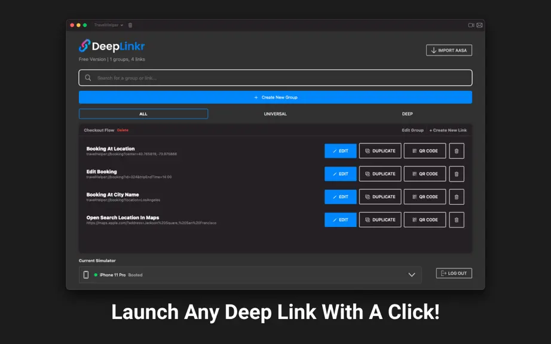Duplicate the Booking At City Name link

click(x=380, y=197)
